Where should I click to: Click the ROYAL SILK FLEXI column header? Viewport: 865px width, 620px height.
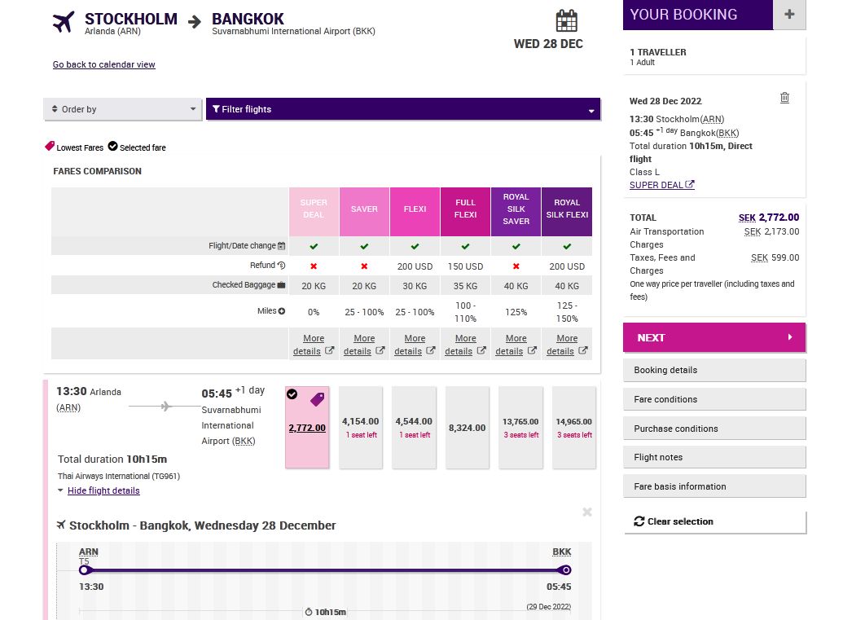tap(567, 212)
